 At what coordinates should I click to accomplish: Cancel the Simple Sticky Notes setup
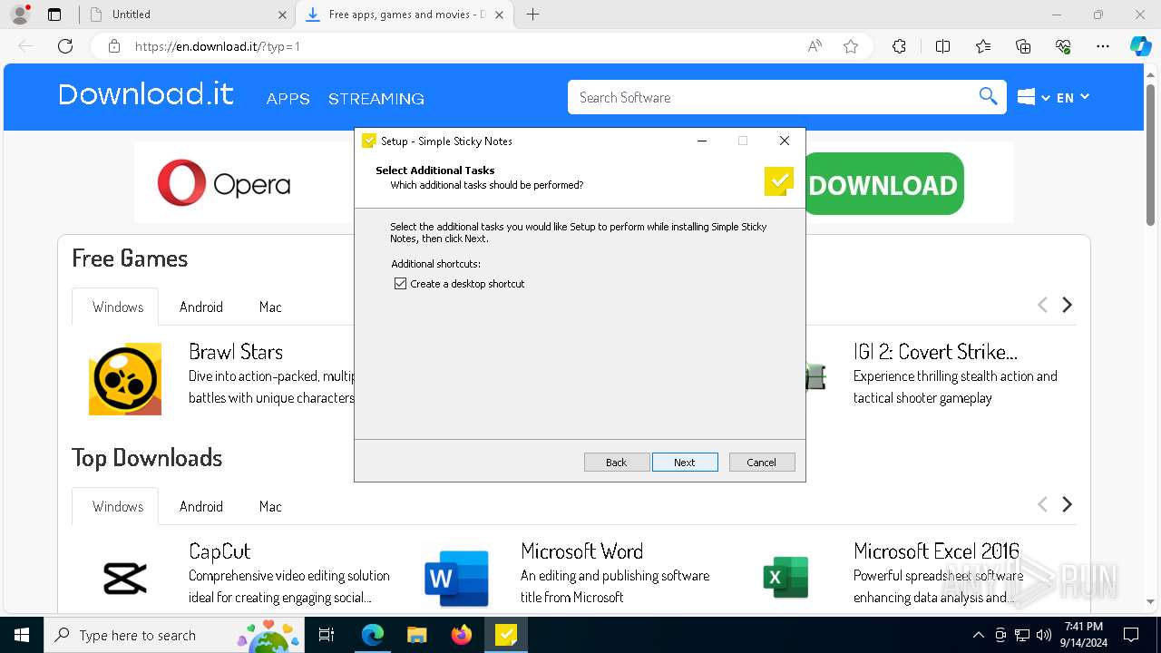pos(762,462)
